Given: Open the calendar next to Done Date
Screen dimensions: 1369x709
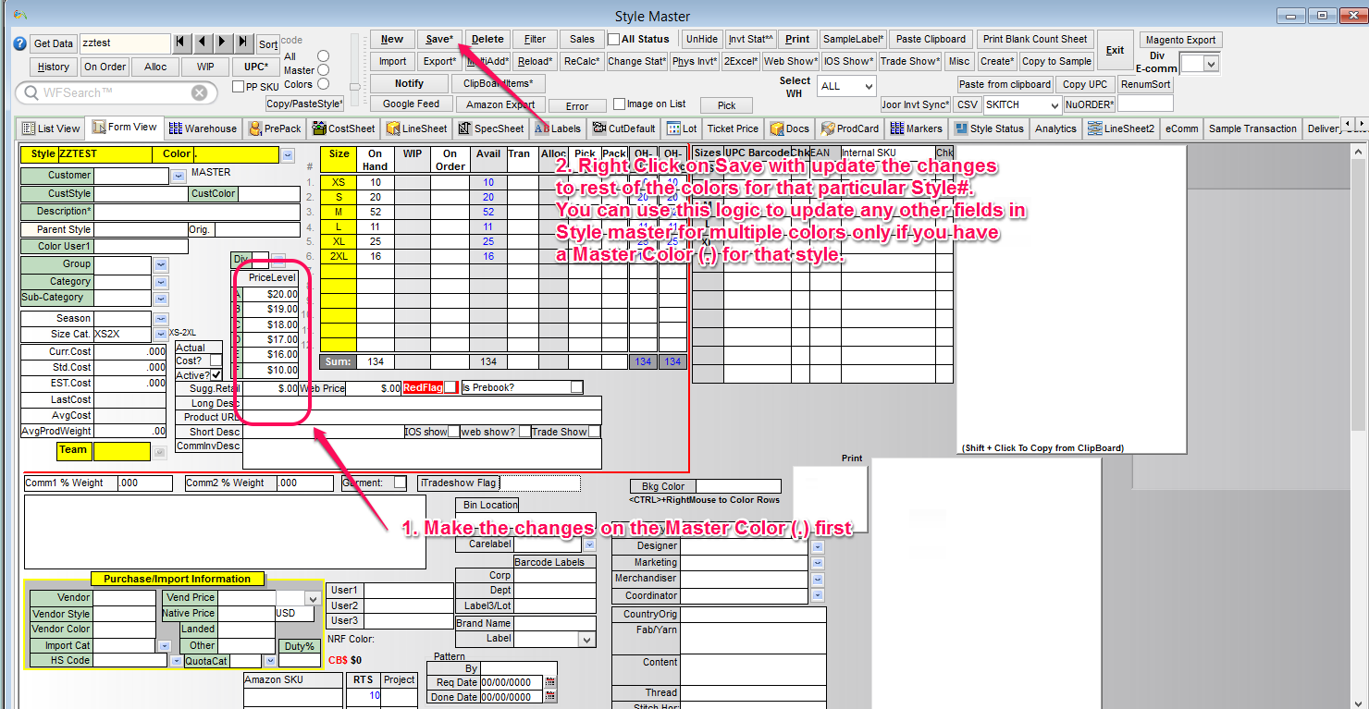Looking at the screenshot, I should (551, 697).
